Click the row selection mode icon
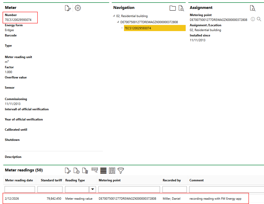 click(95, 170)
